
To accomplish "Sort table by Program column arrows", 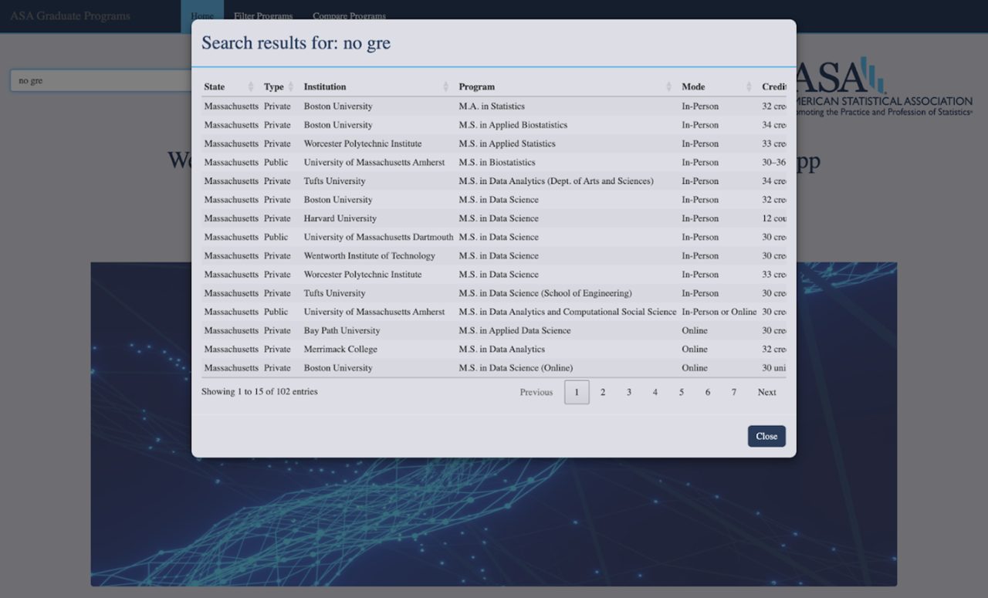I will click(669, 86).
